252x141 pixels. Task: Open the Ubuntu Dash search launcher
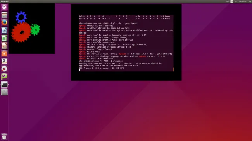click(4, 7)
